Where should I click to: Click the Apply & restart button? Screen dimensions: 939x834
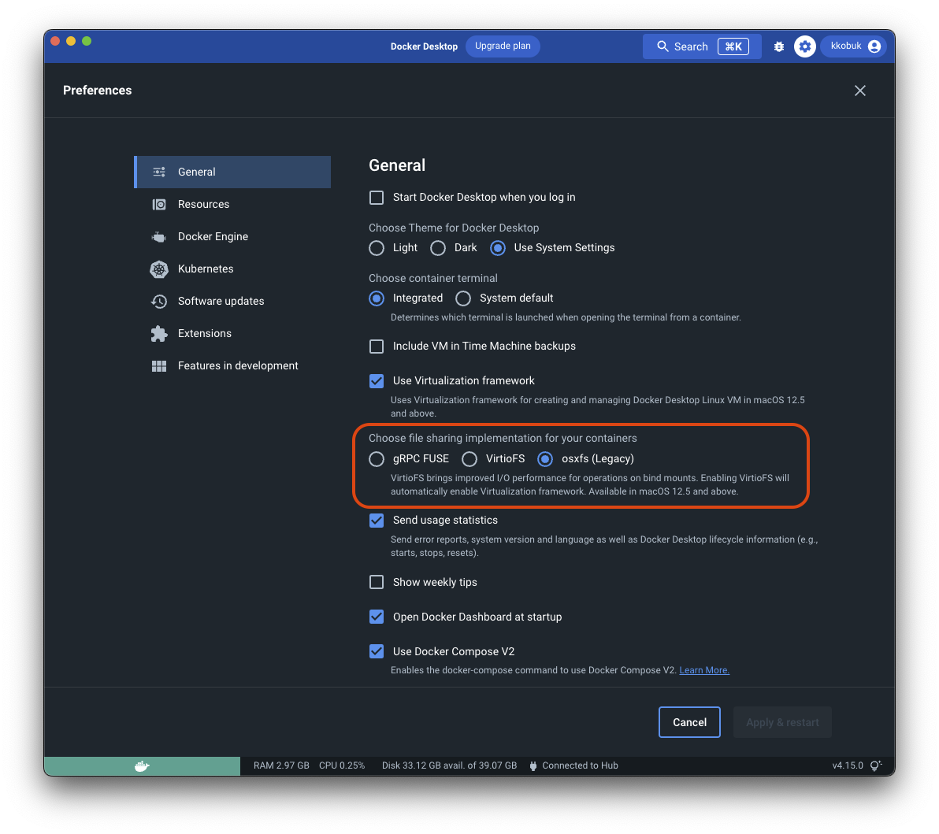click(782, 723)
